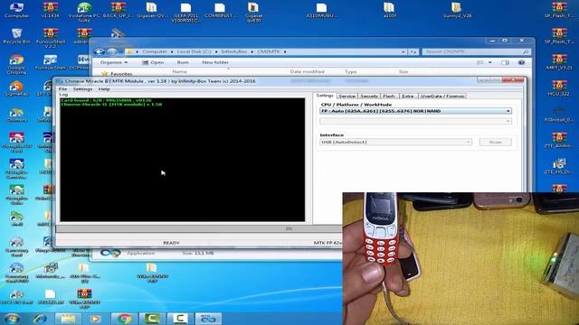Open the Sunny2_V28 folder icon
Screen dimensions: 579x325
(457, 10)
